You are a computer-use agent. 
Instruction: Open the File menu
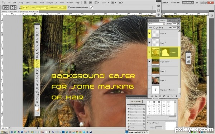click(x=9, y=3)
